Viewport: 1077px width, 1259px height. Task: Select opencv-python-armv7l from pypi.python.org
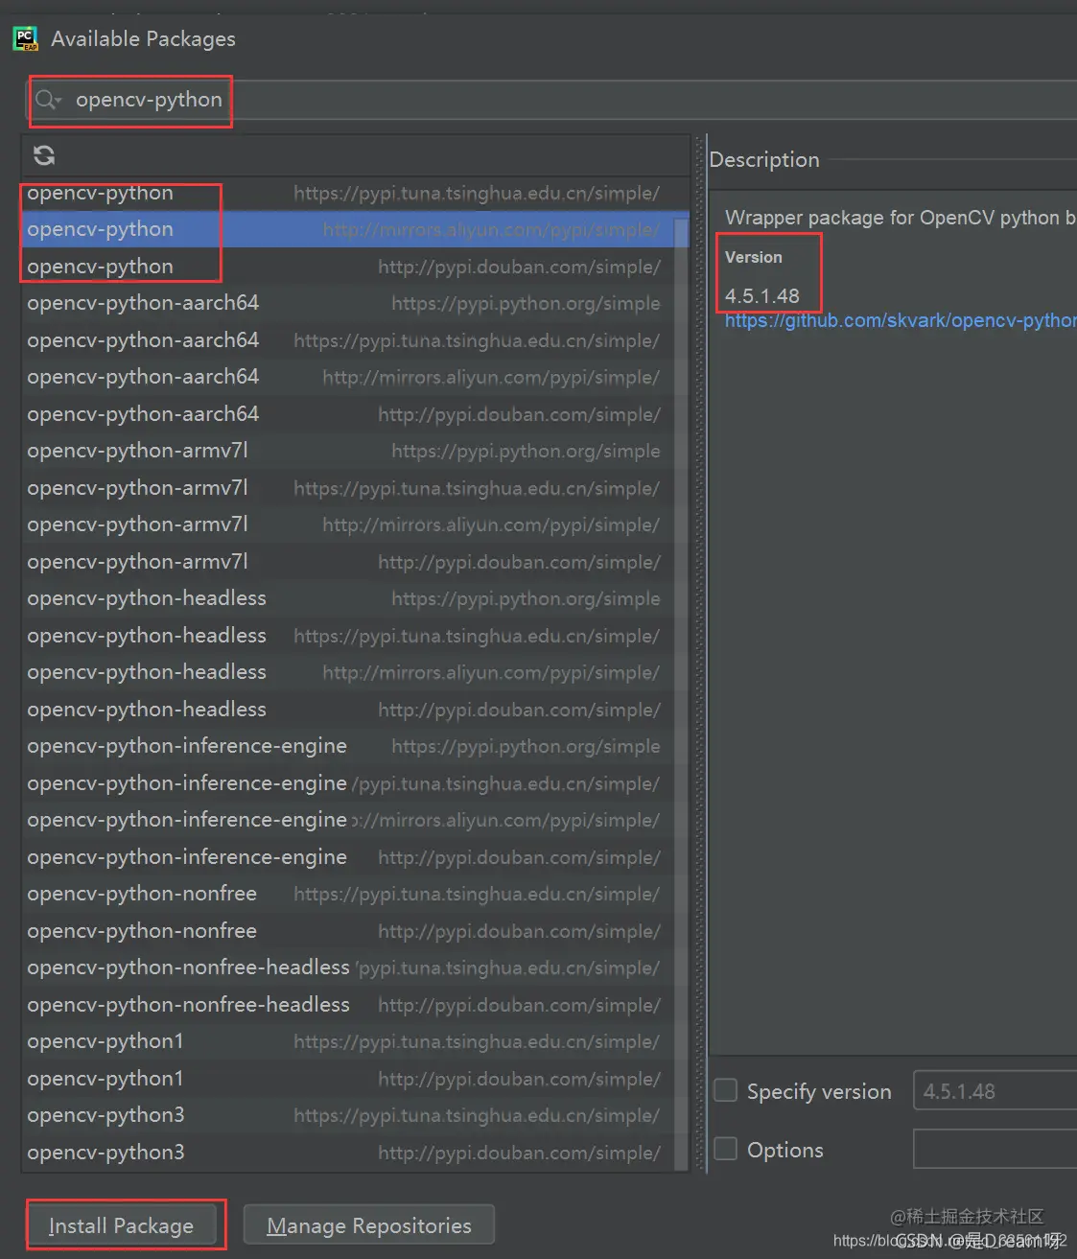[x=347, y=451]
